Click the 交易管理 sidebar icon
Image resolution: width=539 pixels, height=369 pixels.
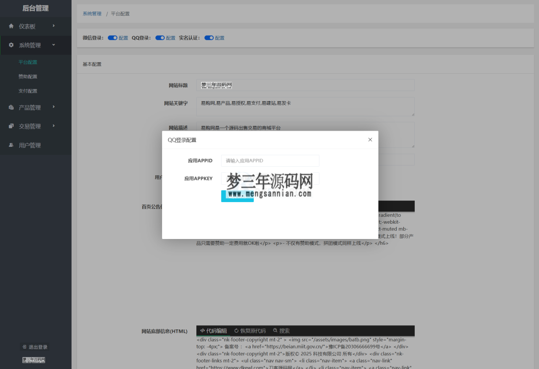[11, 126]
